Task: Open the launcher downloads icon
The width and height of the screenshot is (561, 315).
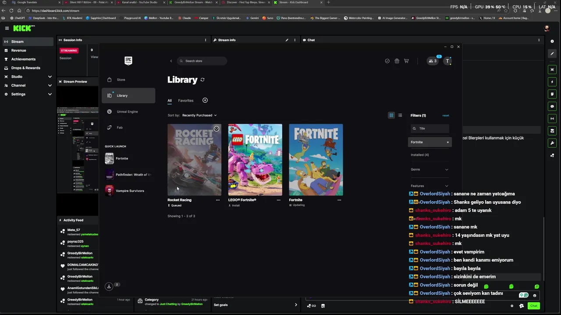Action: [109, 286]
